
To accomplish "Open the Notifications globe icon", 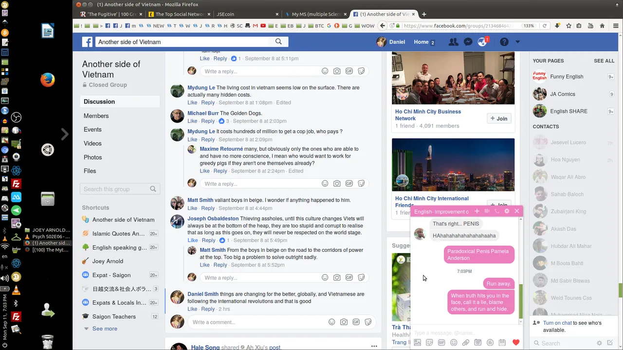I will tap(482, 42).
